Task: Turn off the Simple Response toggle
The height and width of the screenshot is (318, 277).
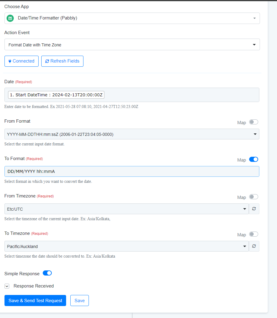Action: click(x=47, y=273)
